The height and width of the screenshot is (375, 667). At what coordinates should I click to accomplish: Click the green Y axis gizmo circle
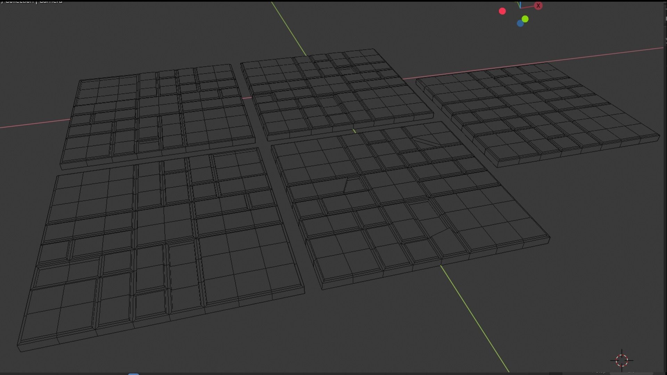pyautogui.click(x=525, y=19)
